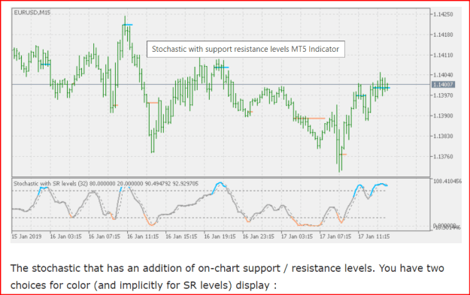Click the orange support marker near 1.13760 low

pos(343,155)
